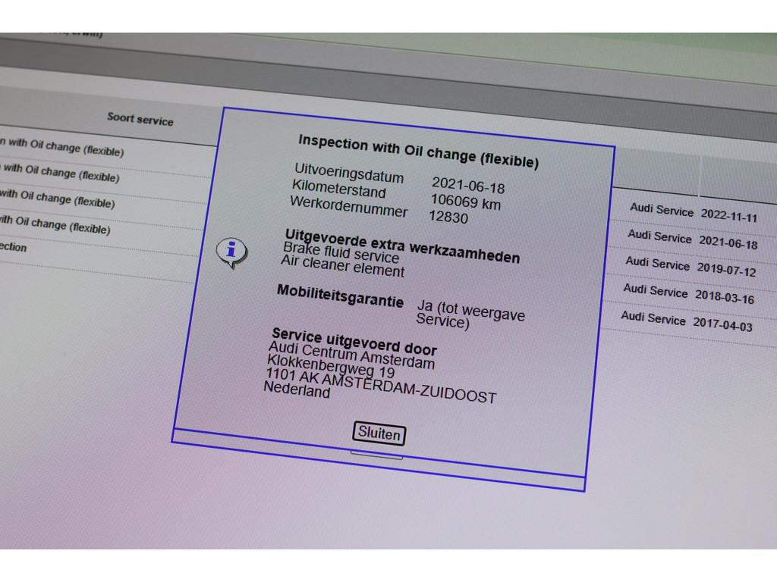The height and width of the screenshot is (582, 777).
Task: Click the Kilometerstand value 106069 km
Action: 465,202
